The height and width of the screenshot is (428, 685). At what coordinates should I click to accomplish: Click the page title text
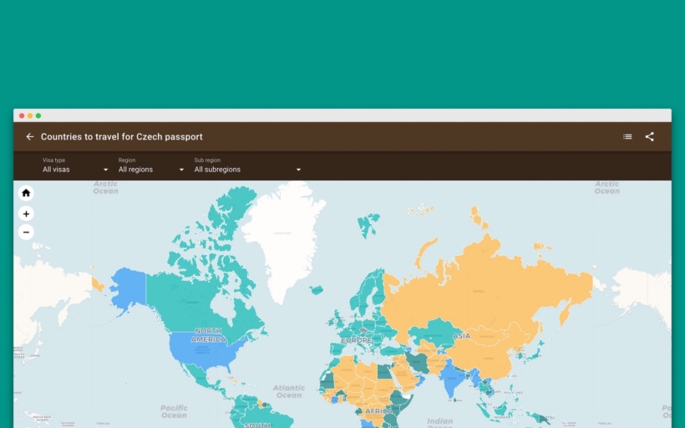tap(121, 137)
